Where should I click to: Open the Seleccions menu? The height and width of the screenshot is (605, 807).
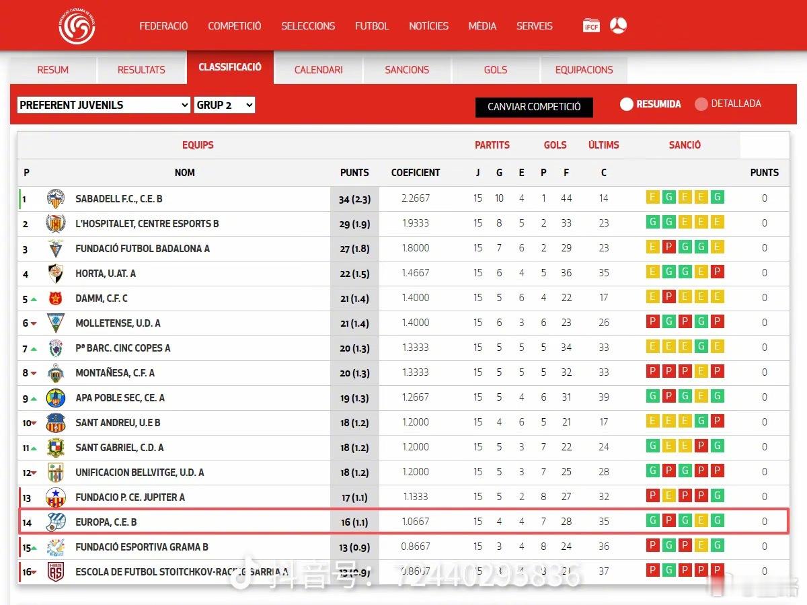point(308,26)
